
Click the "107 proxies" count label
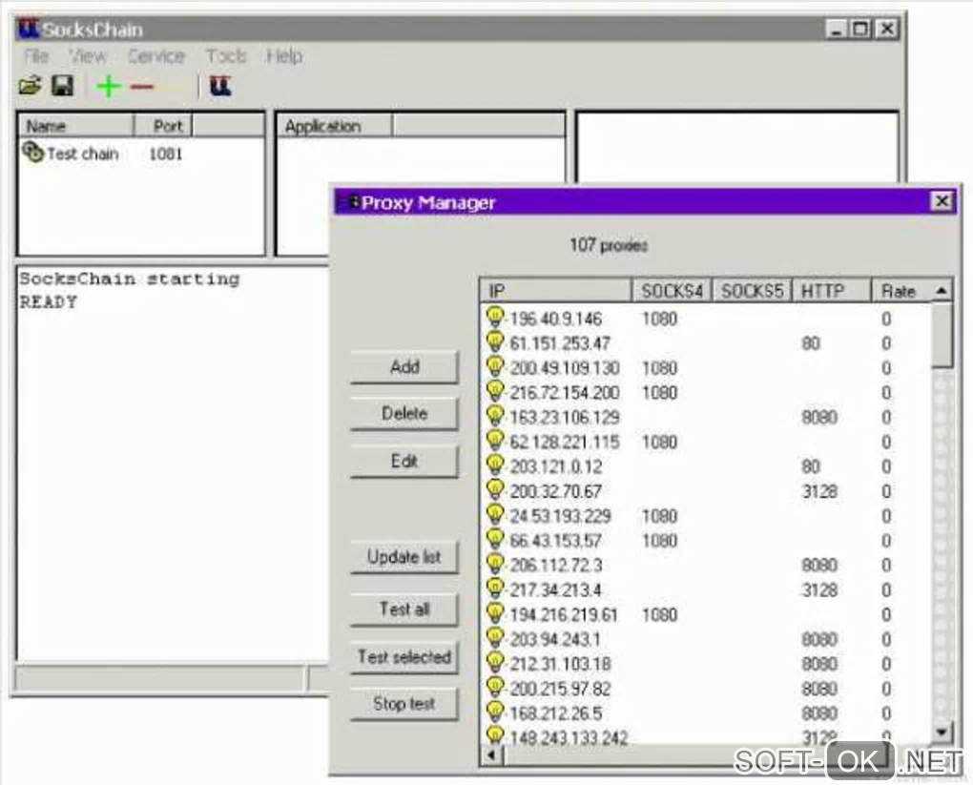tap(609, 245)
